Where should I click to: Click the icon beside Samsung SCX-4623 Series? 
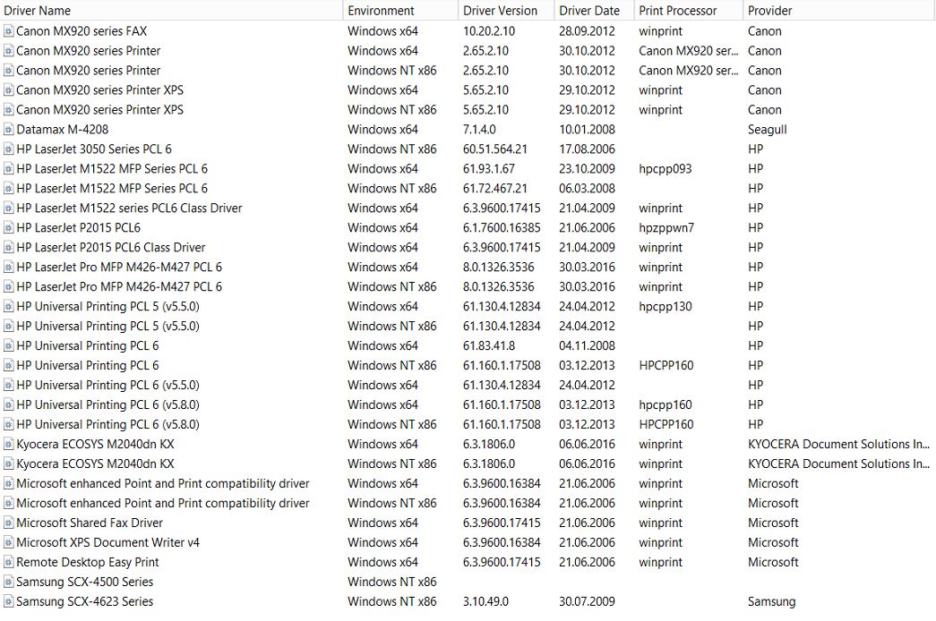[x=8, y=602]
